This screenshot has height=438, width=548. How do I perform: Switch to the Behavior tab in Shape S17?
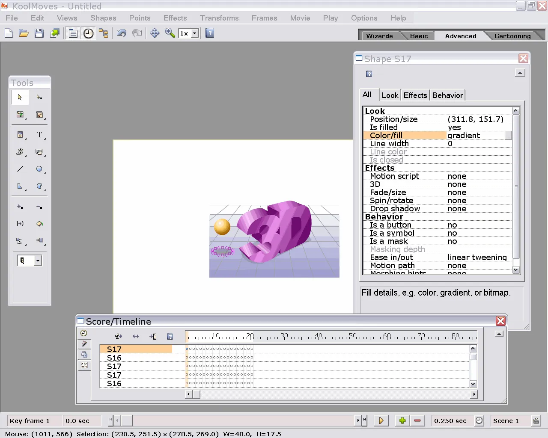pos(447,95)
